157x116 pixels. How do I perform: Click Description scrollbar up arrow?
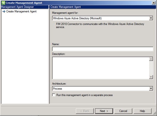[x=151, y=59]
